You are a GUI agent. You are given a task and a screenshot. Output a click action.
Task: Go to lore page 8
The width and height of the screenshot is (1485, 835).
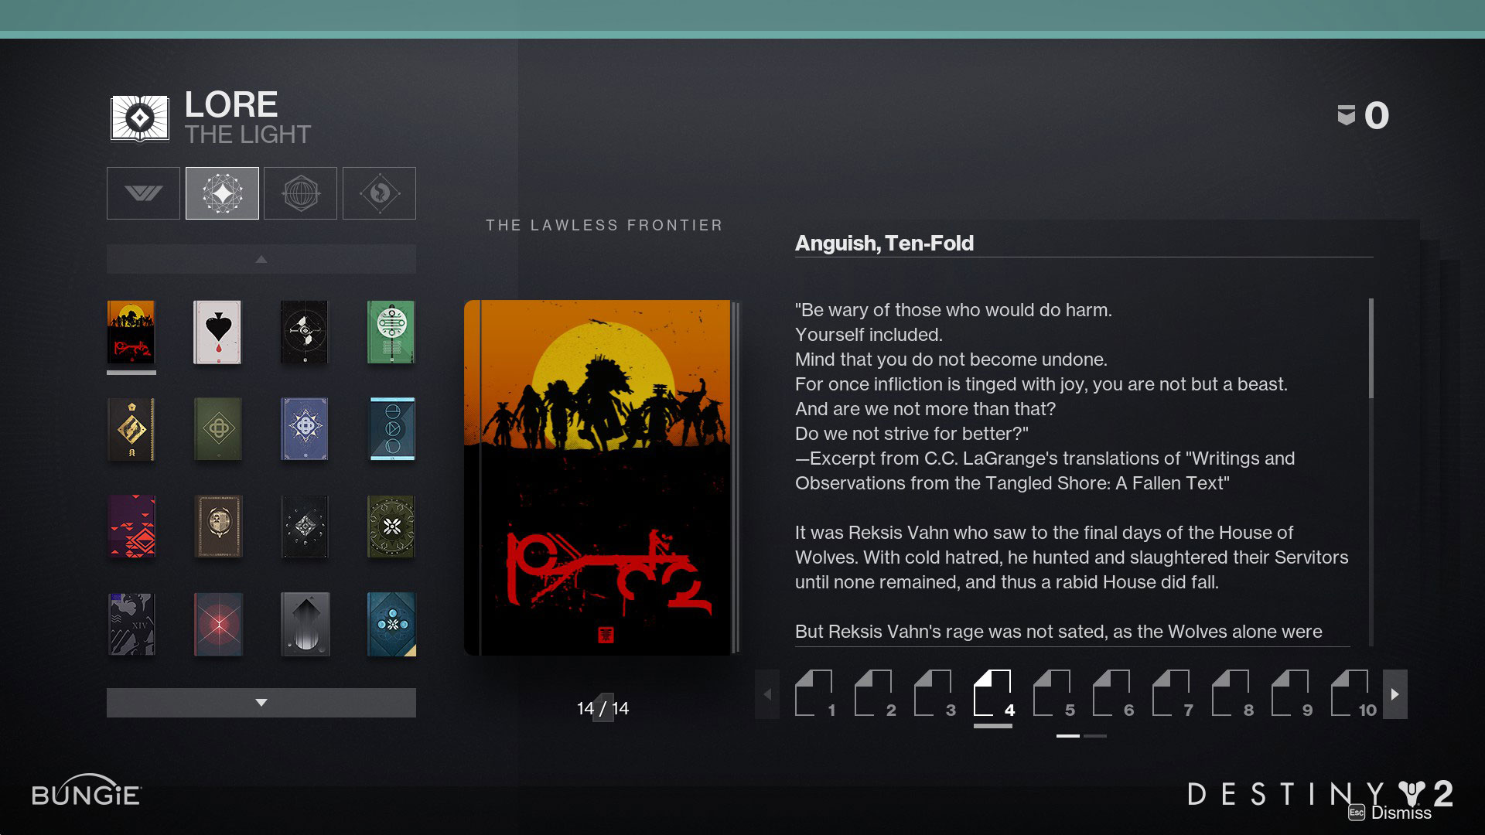point(1231,694)
